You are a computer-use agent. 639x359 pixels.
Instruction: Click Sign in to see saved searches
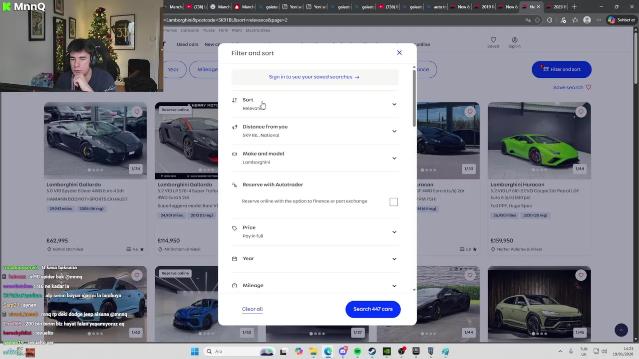pyautogui.click(x=314, y=77)
